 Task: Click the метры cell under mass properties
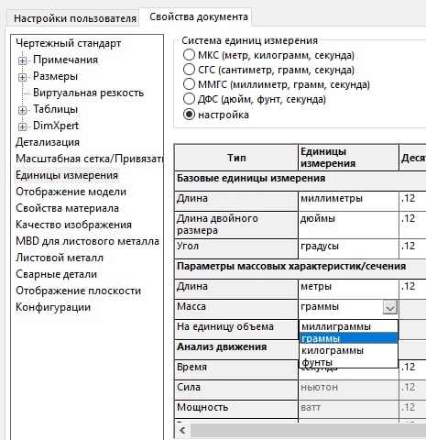point(348,289)
